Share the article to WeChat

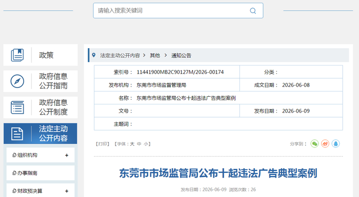point(314,144)
